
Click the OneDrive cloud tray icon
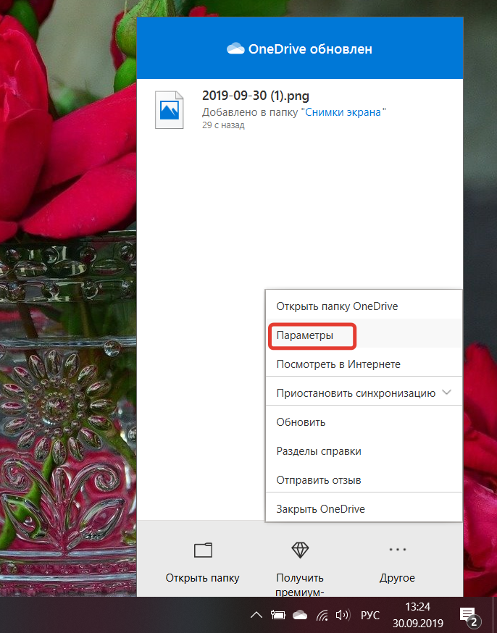pyautogui.click(x=300, y=615)
